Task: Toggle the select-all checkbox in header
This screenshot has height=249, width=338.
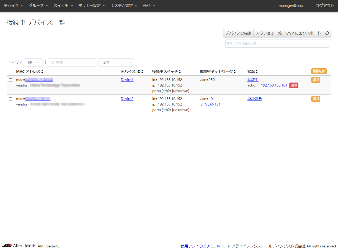Action: pyautogui.click(x=11, y=71)
